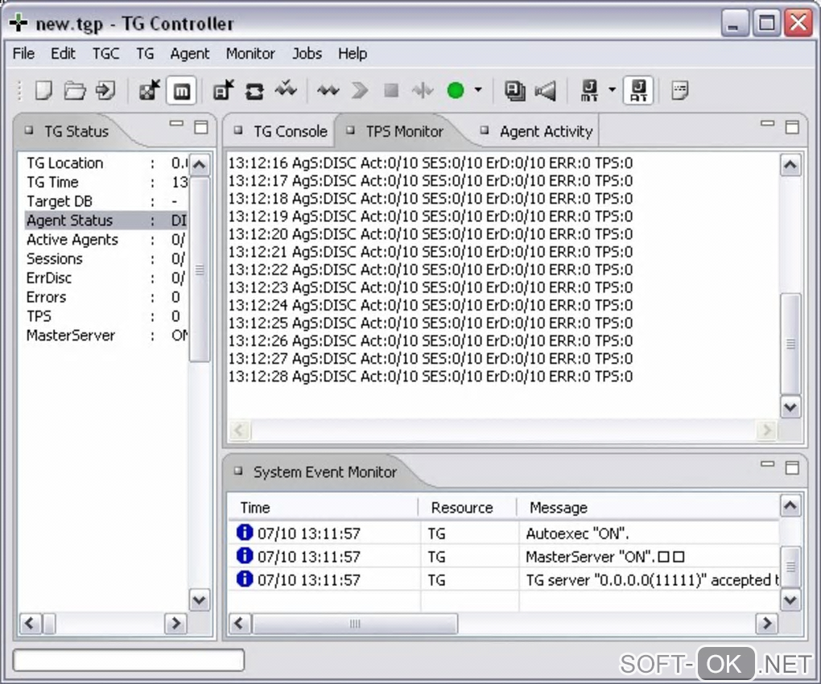The image size is (821, 684).
Task: Toggle the highlighted JAT toolbar button
Action: point(638,91)
